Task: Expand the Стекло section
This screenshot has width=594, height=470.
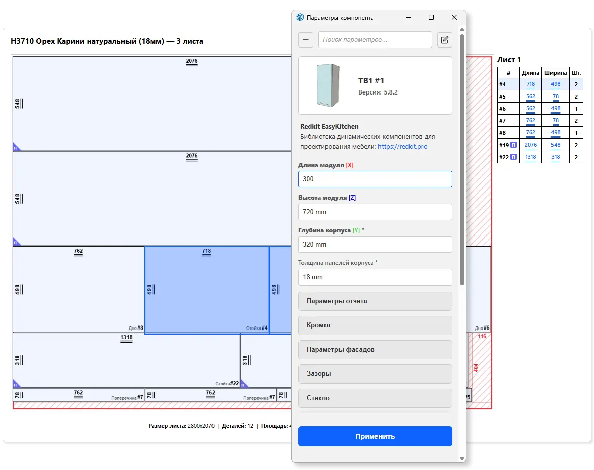Action: click(375, 398)
